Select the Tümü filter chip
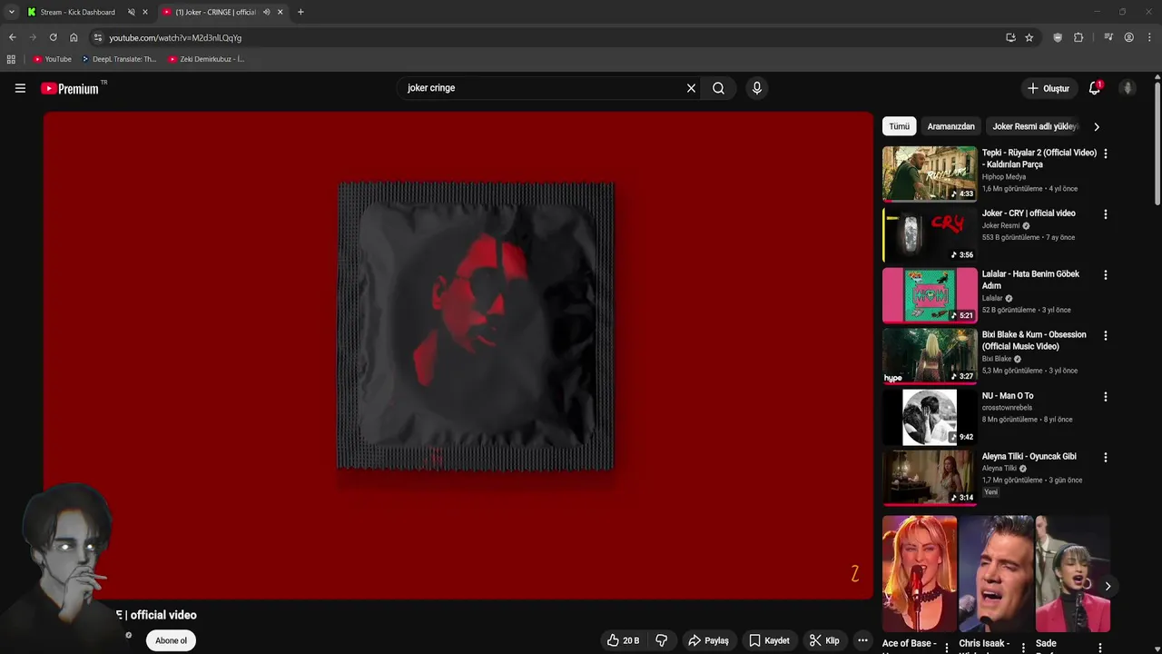The image size is (1162, 654). tap(899, 126)
